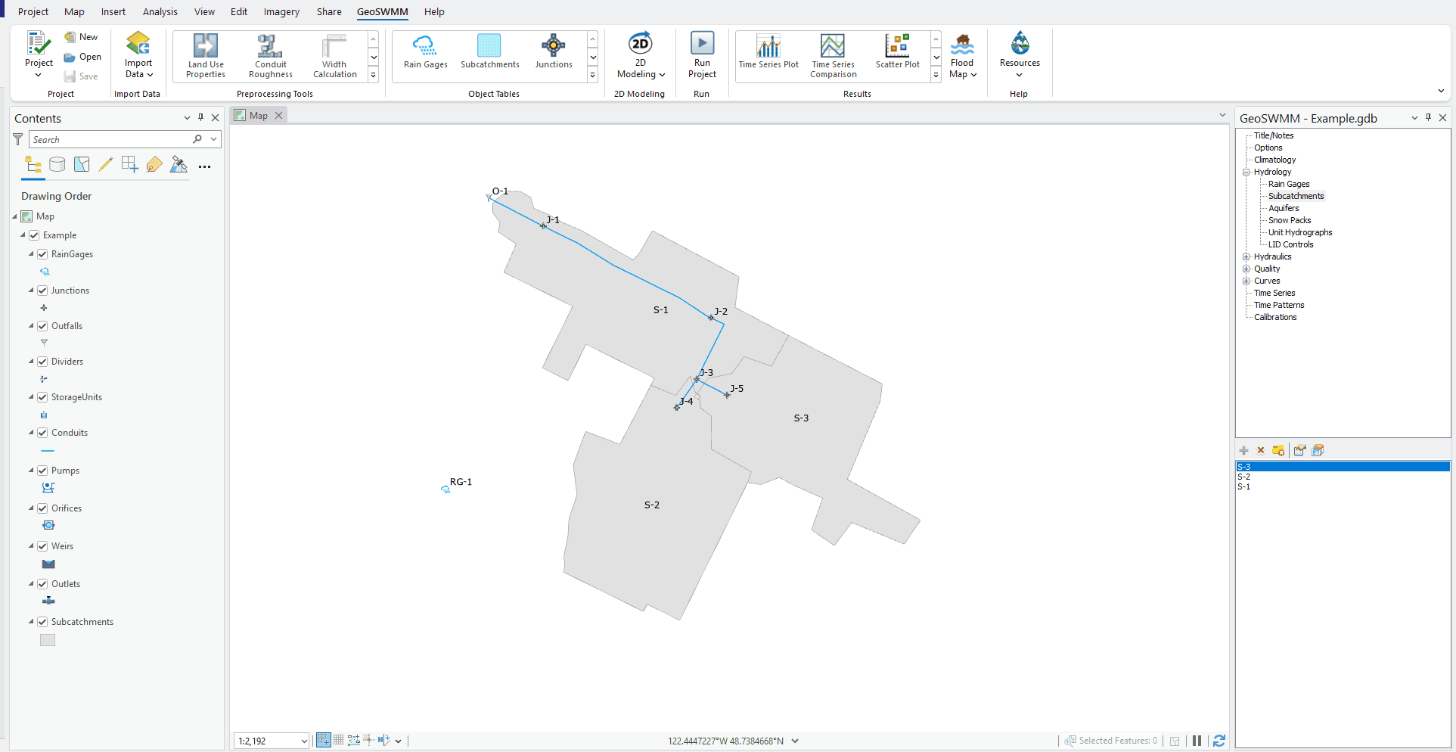
Task: Open the Imagery menu
Action: 281,11
